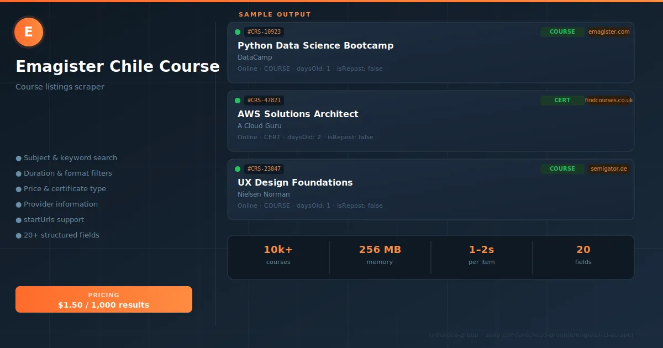This screenshot has height=348, width=663.
Task: Click the Nielsen Norman provider name
Action: (x=264, y=194)
